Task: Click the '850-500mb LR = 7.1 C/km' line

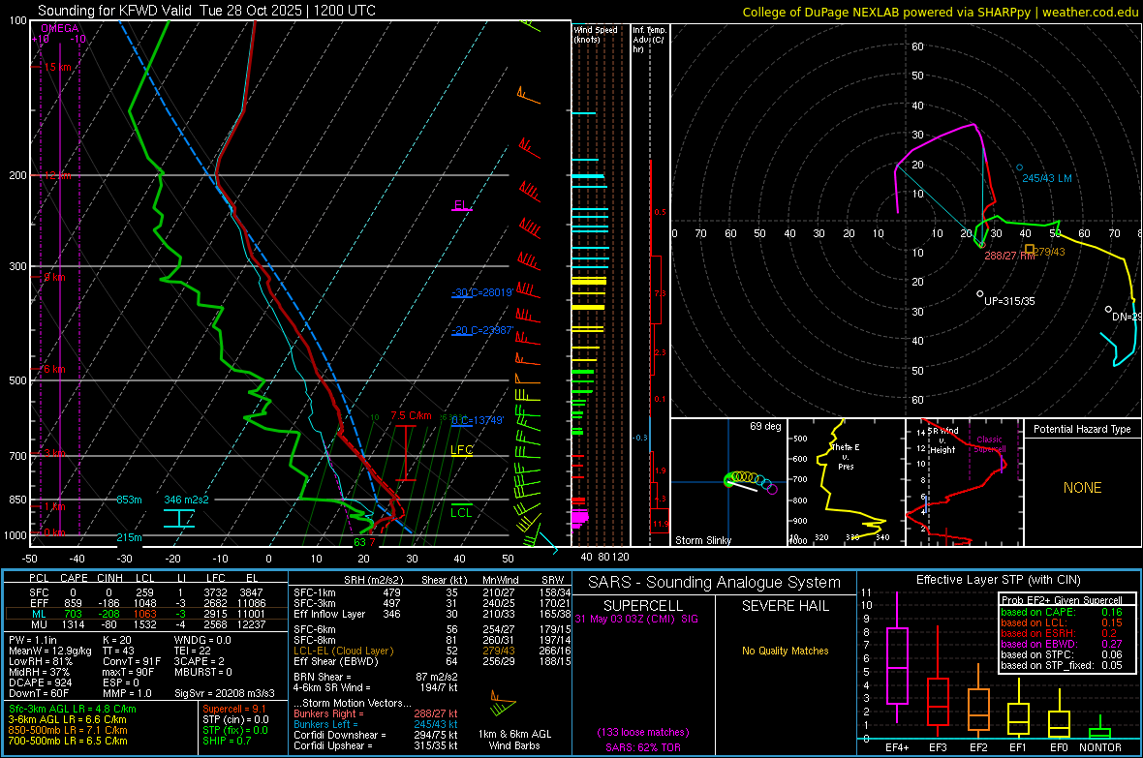Action: [x=68, y=730]
